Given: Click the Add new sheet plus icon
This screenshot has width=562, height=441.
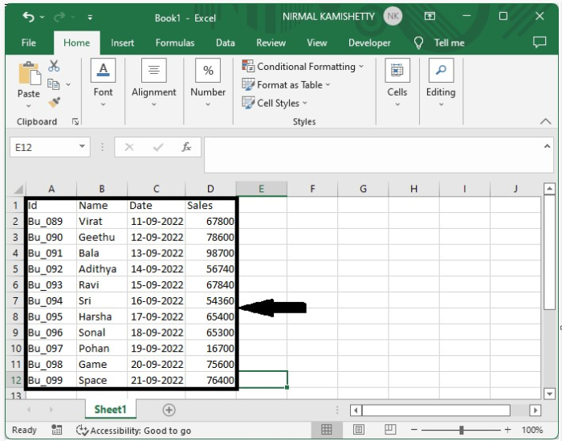Looking at the screenshot, I should (169, 410).
